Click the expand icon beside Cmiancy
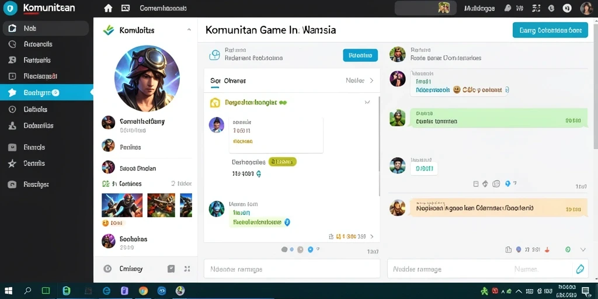 point(187,269)
